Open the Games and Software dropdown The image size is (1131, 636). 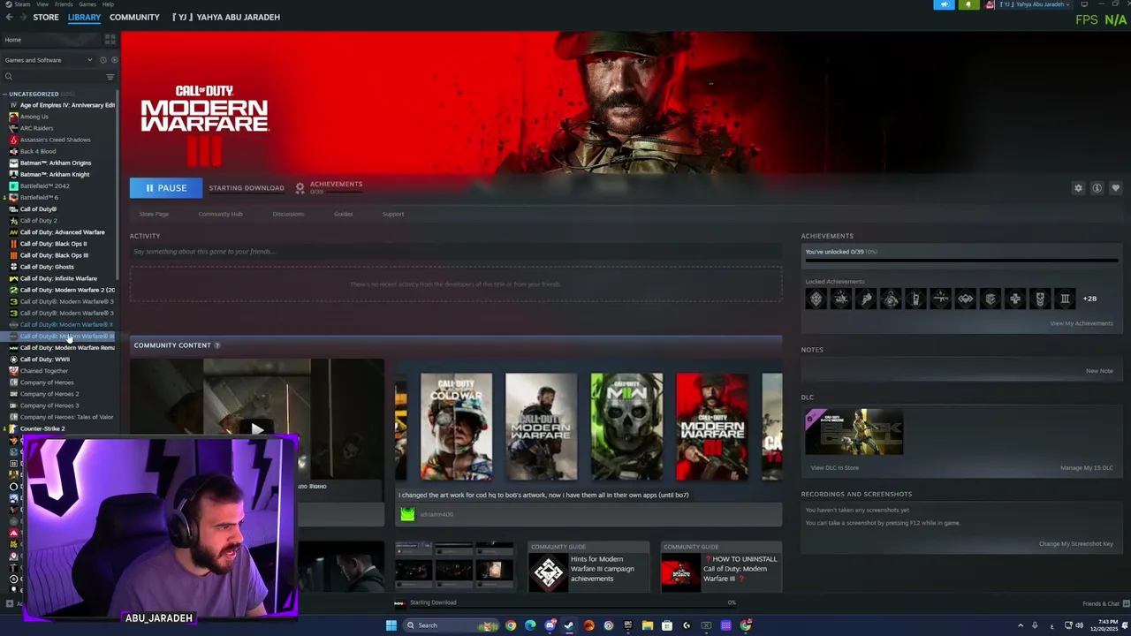coord(48,60)
